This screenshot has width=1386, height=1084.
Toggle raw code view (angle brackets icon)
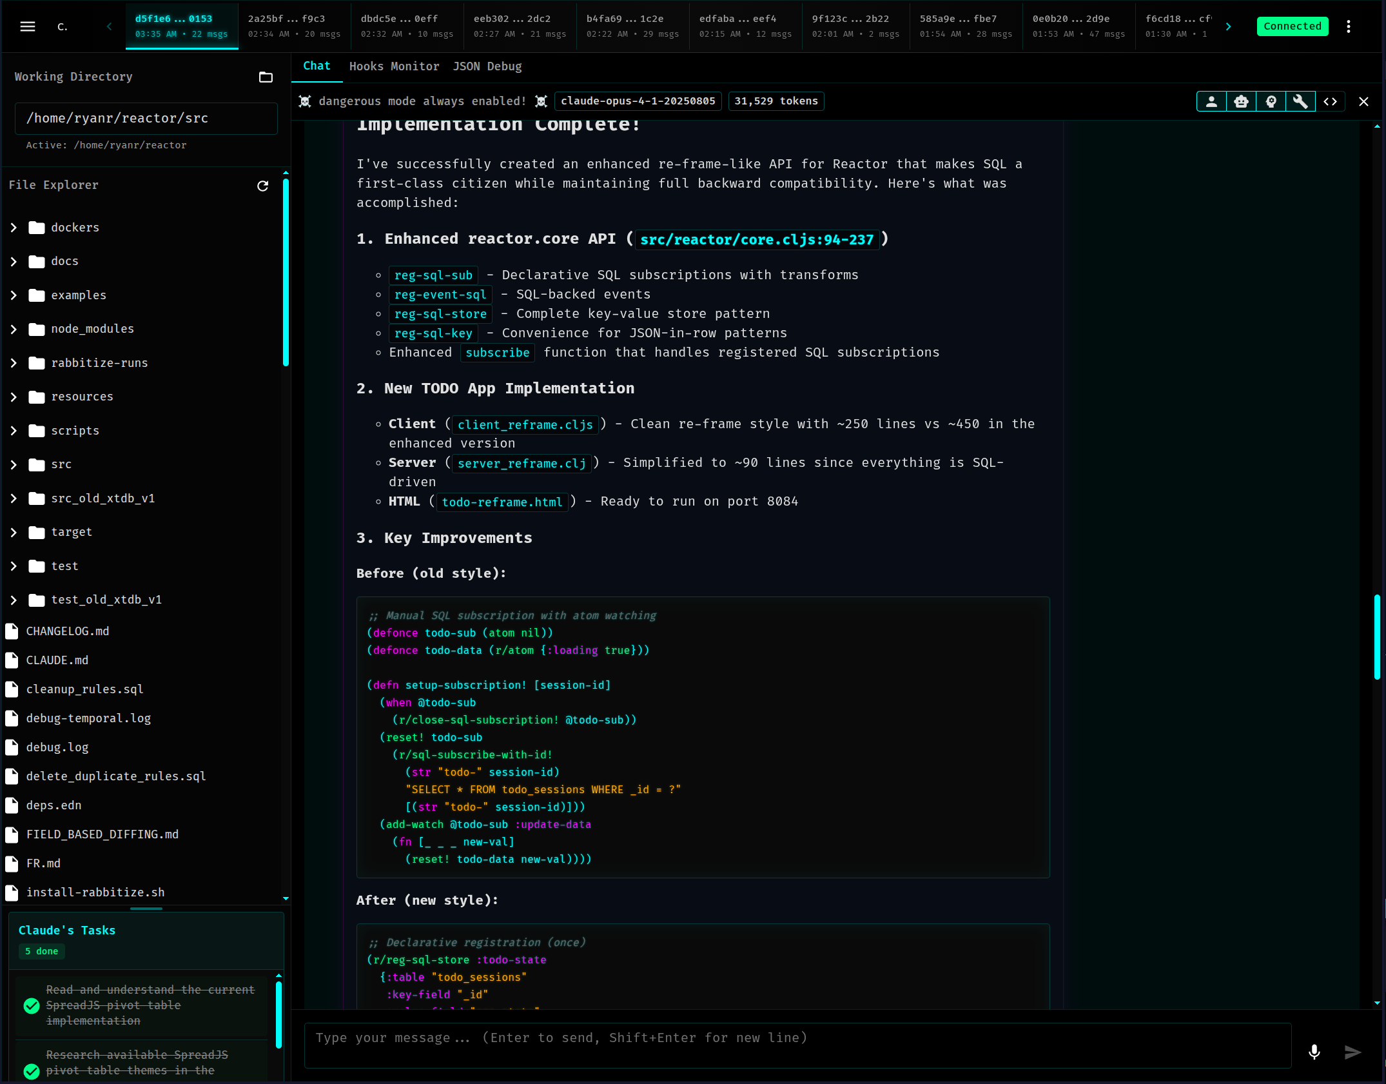[x=1331, y=101]
